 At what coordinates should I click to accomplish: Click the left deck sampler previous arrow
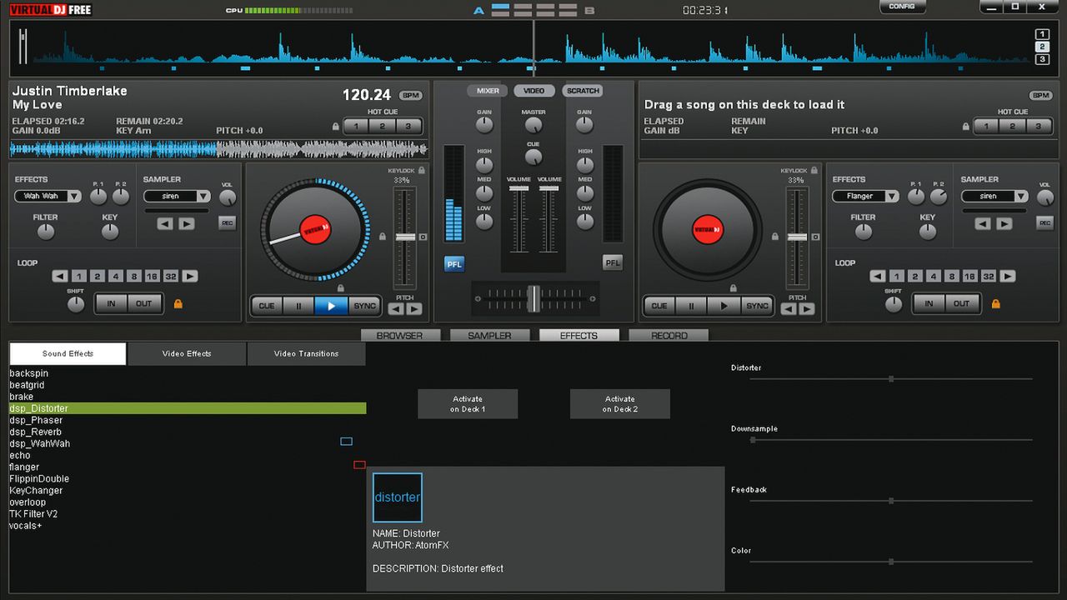tap(165, 223)
